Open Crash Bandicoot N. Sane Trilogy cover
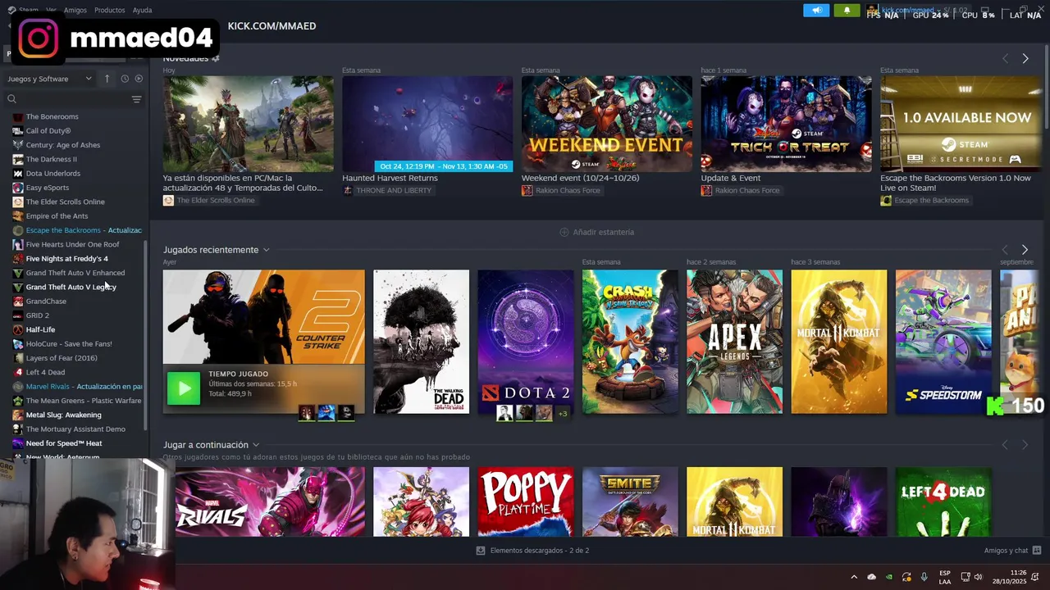 pos(630,342)
